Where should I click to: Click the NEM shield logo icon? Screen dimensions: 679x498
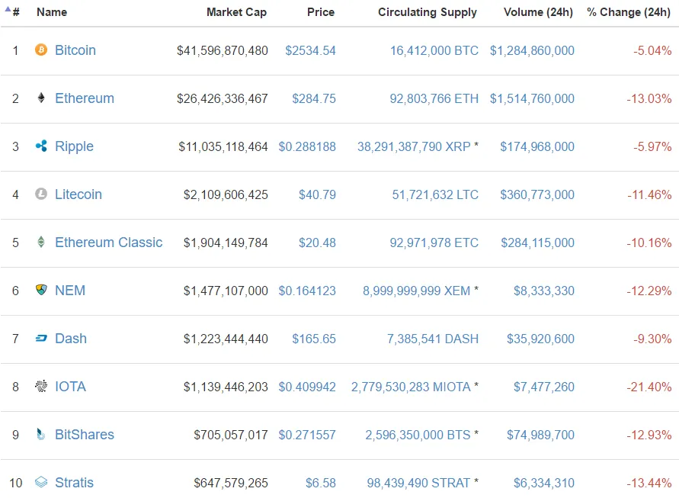click(41, 290)
